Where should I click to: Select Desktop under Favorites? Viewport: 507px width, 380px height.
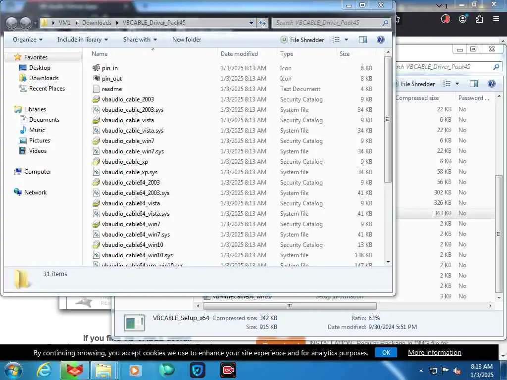(40, 67)
